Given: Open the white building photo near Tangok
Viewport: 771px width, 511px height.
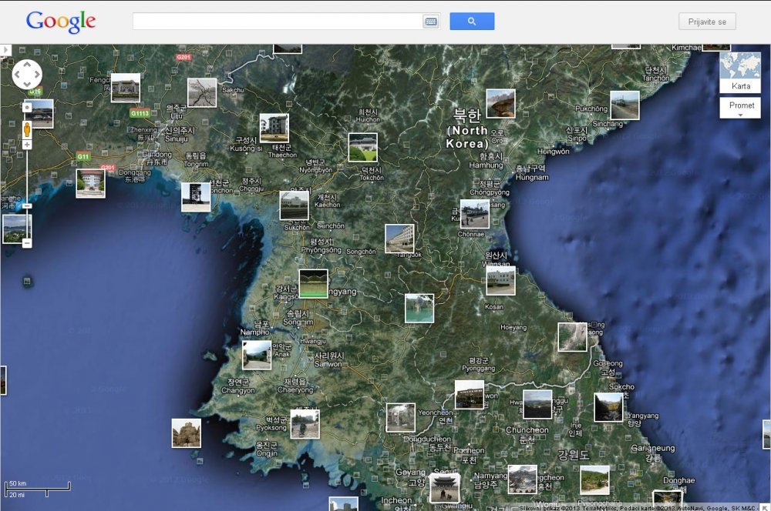Looking at the screenshot, I should [x=399, y=239].
